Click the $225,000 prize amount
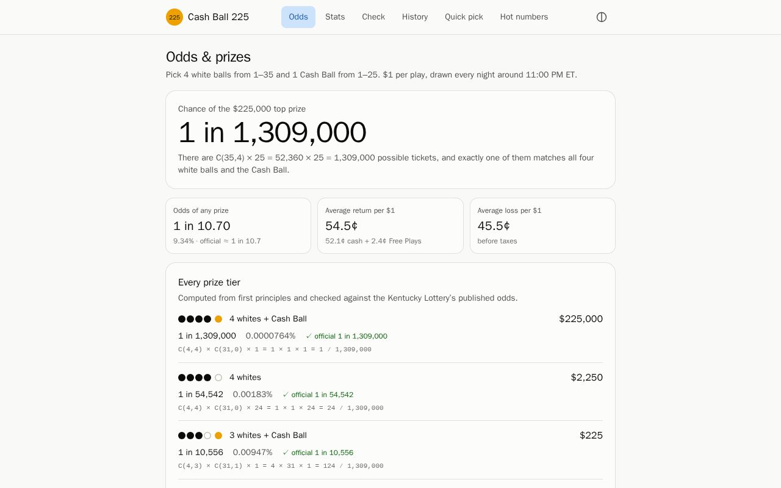This screenshot has height=488, width=781. [581, 319]
